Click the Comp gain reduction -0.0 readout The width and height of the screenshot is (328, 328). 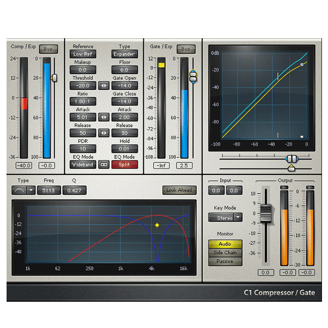pos(46,166)
